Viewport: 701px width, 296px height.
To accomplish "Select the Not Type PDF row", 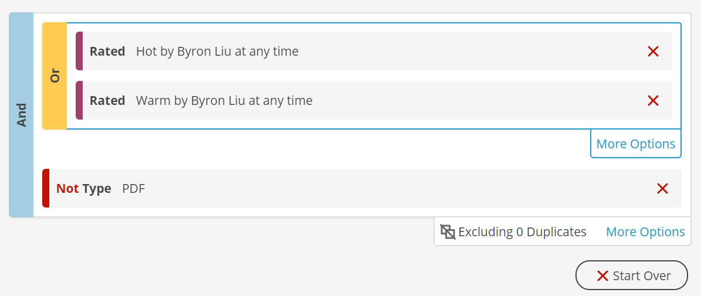I will pos(362,188).
